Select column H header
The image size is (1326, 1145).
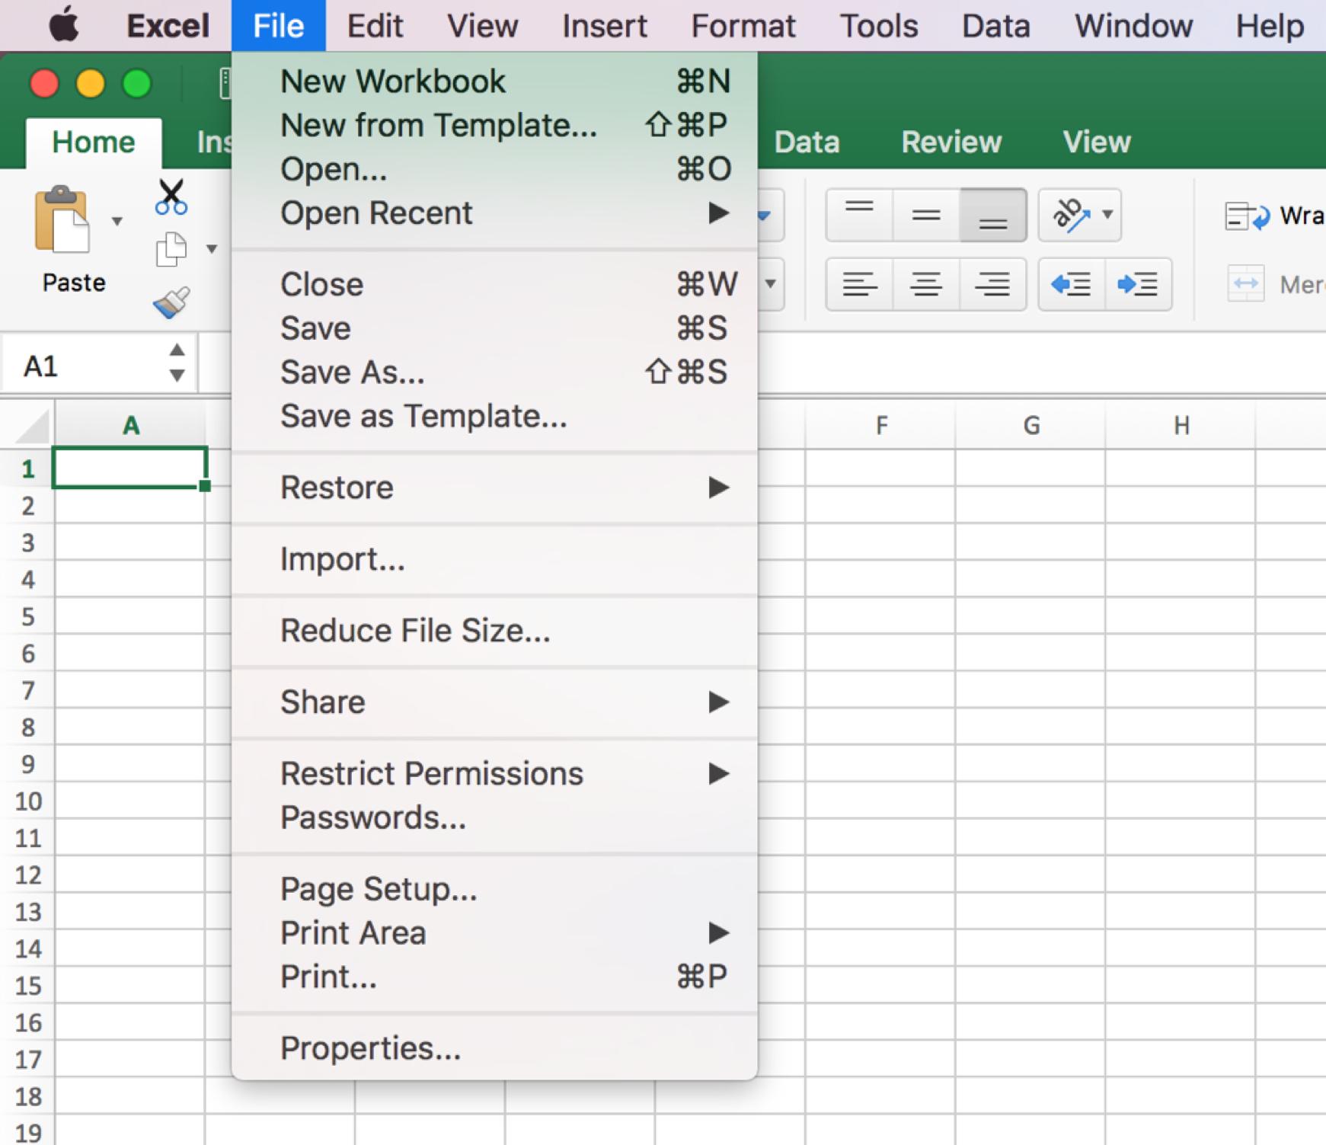(x=1181, y=425)
